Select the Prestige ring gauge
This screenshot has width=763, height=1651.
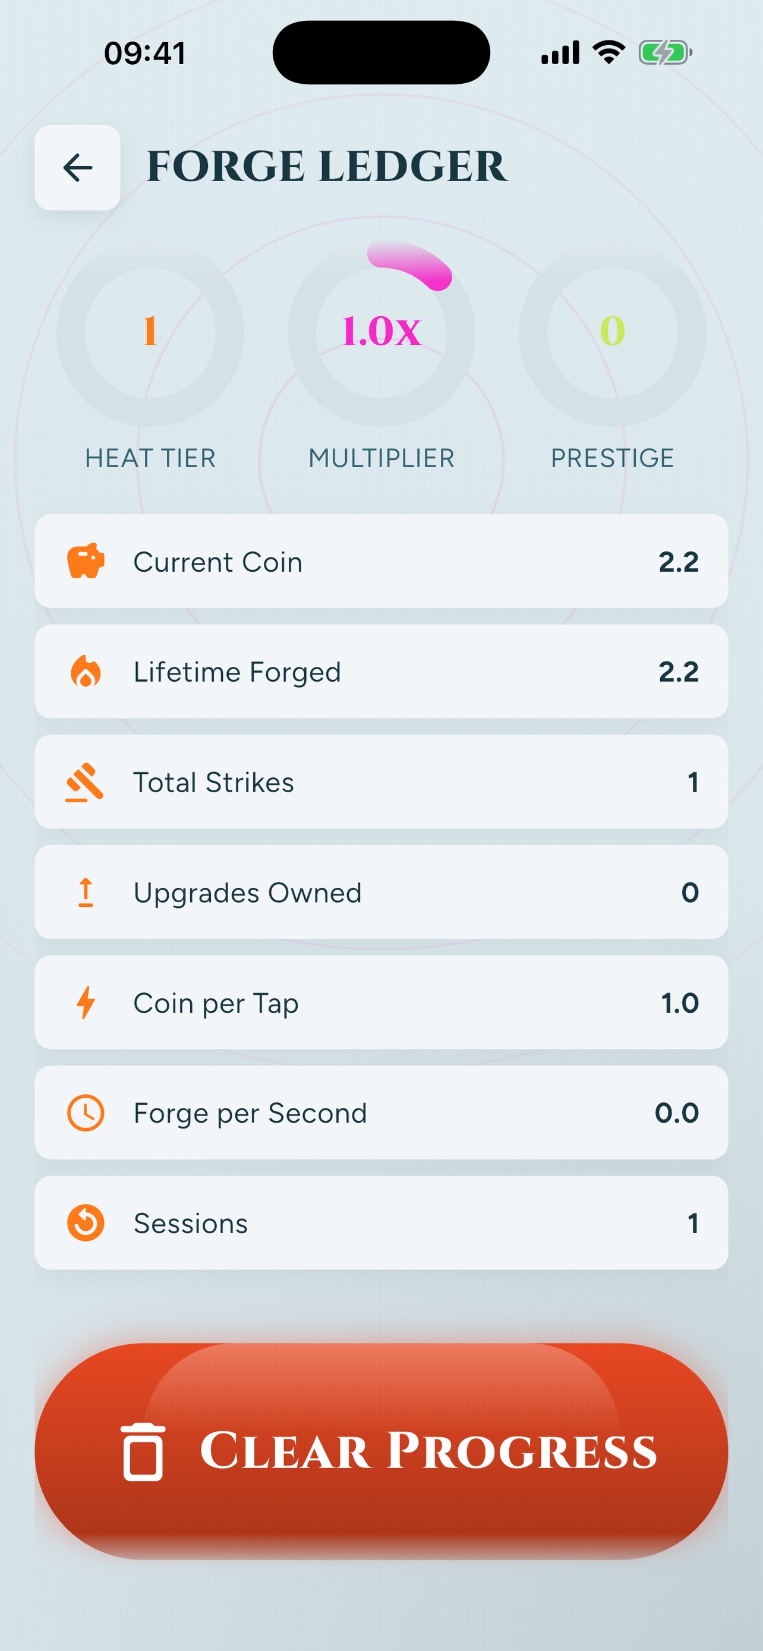click(613, 332)
